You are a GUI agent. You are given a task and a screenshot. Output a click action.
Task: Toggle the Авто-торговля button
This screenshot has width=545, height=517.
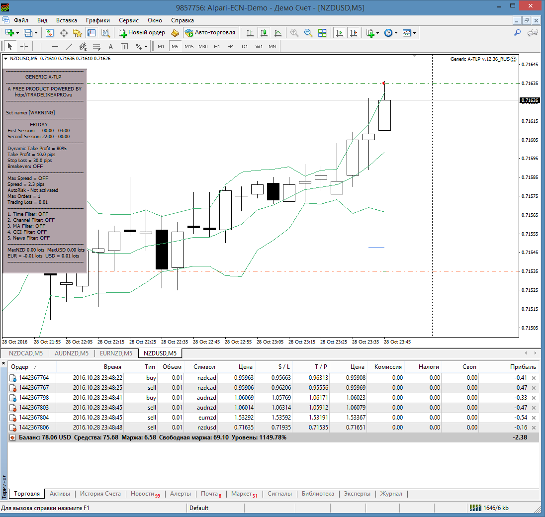tap(210, 33)
